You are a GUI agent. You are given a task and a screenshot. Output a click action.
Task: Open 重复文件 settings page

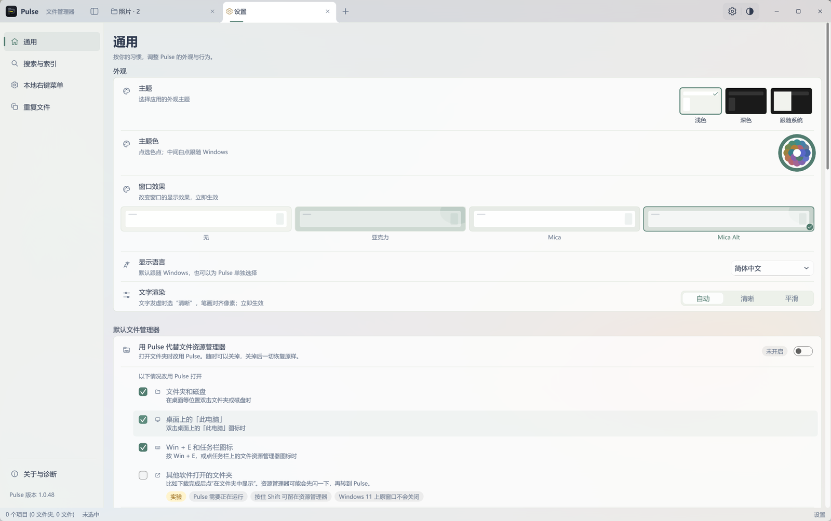52,107
